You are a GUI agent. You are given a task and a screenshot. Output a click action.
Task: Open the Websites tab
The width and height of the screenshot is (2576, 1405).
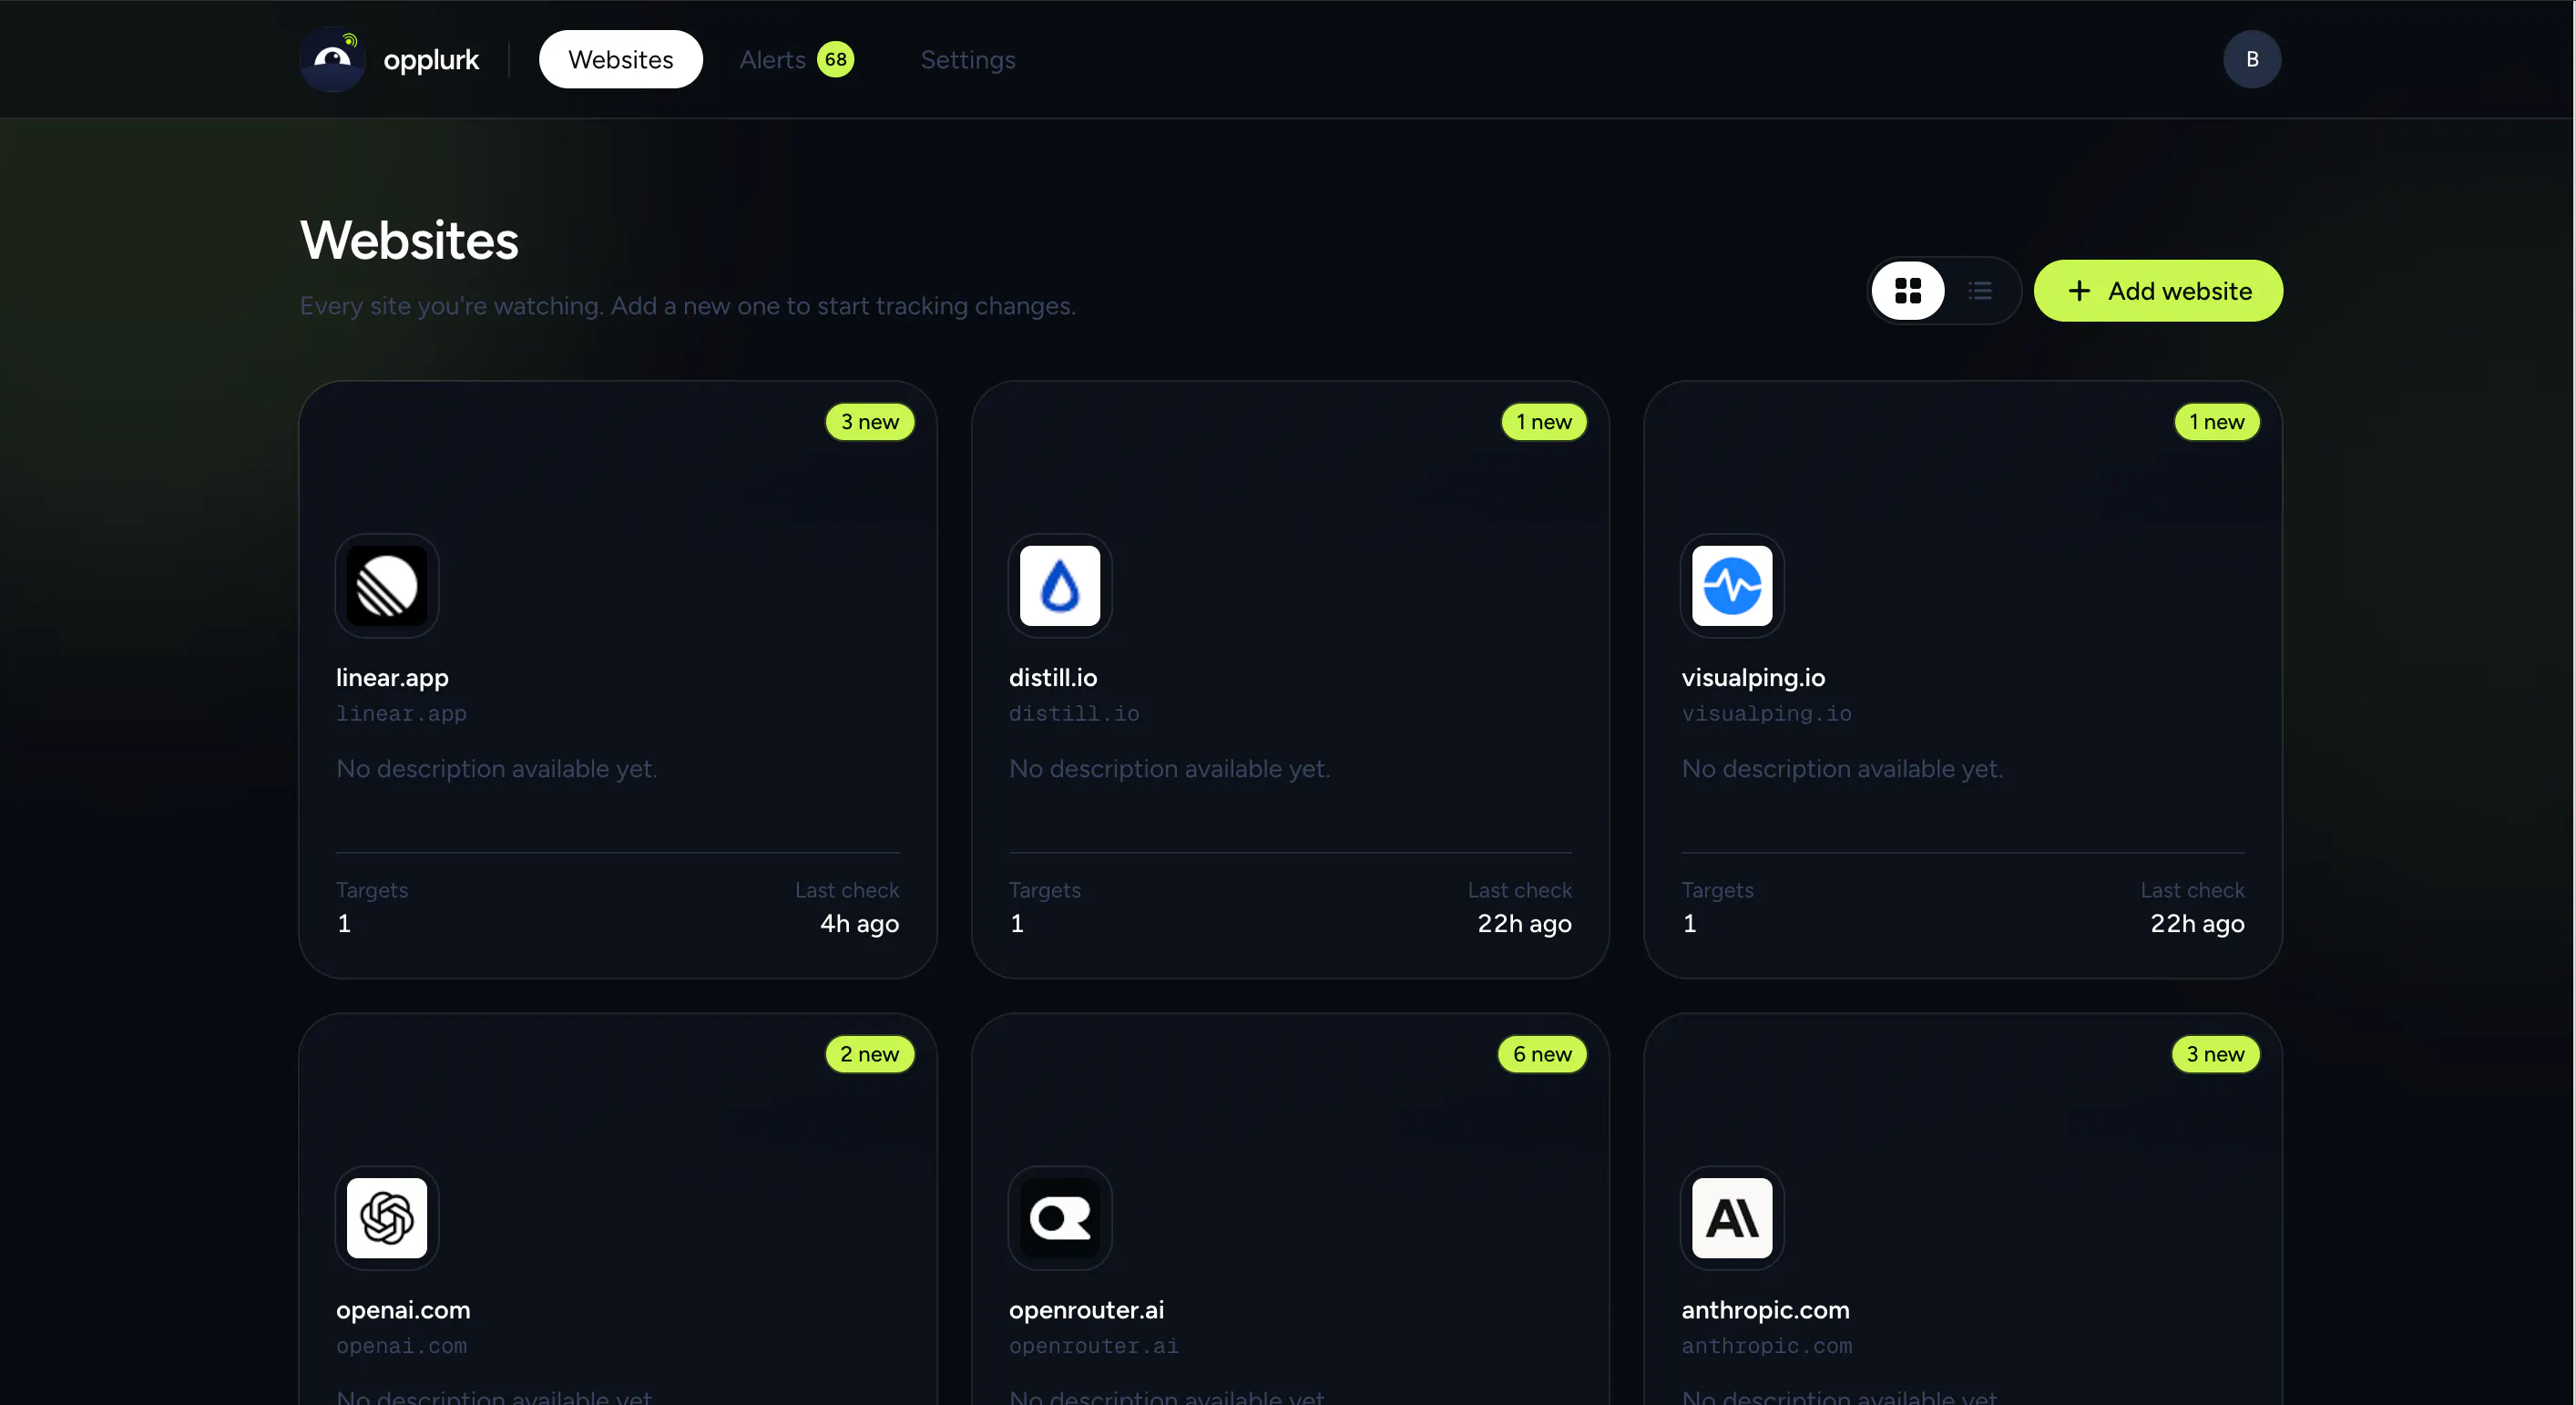point(620,59)
